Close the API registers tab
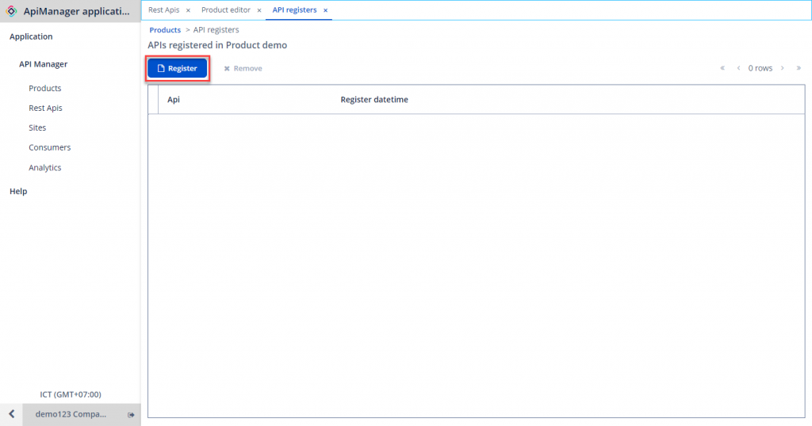Screen dimensions: 812x426 click(x=326, y=10)
